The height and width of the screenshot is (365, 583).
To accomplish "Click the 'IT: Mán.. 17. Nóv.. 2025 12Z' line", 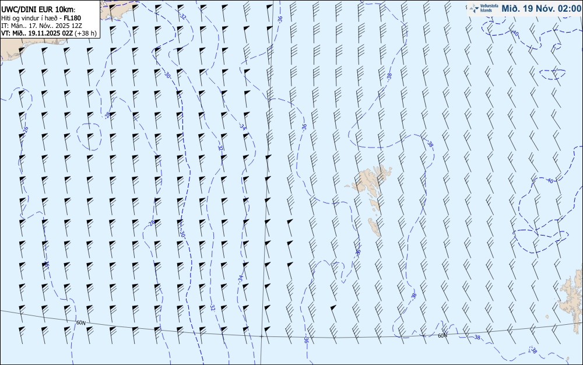I will (41, 26).
